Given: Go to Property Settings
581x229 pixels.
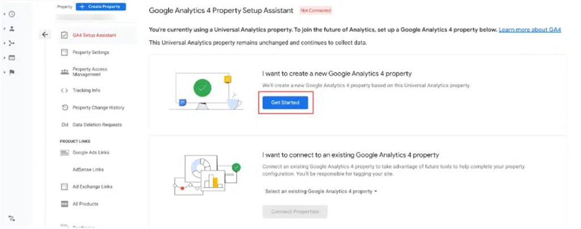Looking at the screenshot, I should 91,53.
